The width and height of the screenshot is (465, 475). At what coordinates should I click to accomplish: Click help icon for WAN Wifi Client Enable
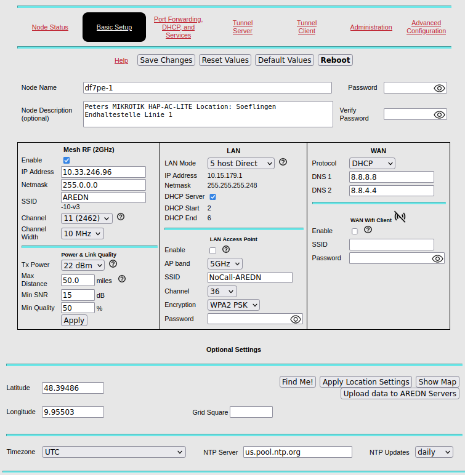click(368, 230)
